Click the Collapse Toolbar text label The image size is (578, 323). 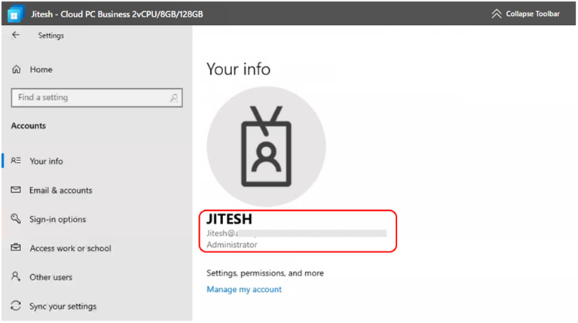click(534, 14)
